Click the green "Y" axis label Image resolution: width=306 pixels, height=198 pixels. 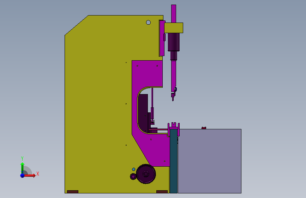click(22, 159)
